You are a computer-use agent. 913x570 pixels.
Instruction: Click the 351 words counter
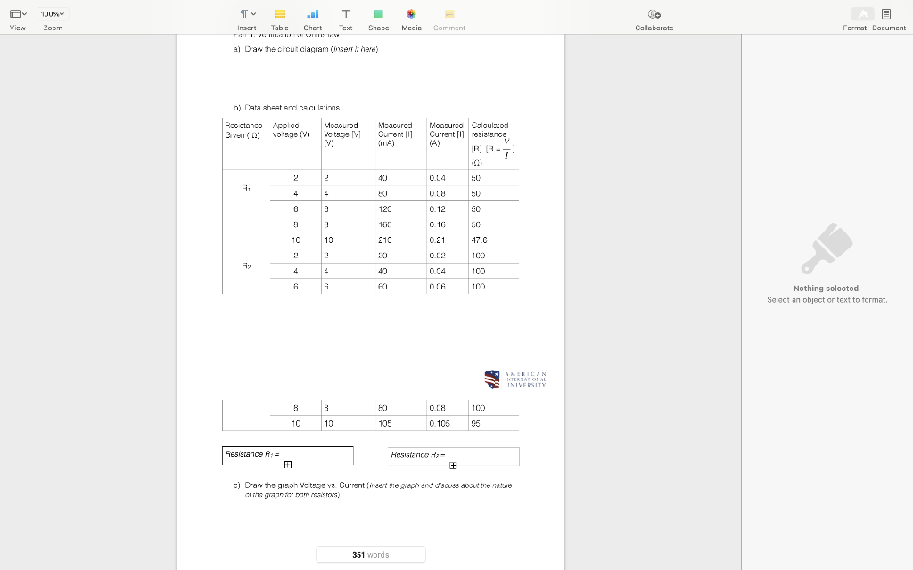pos(370,554)
